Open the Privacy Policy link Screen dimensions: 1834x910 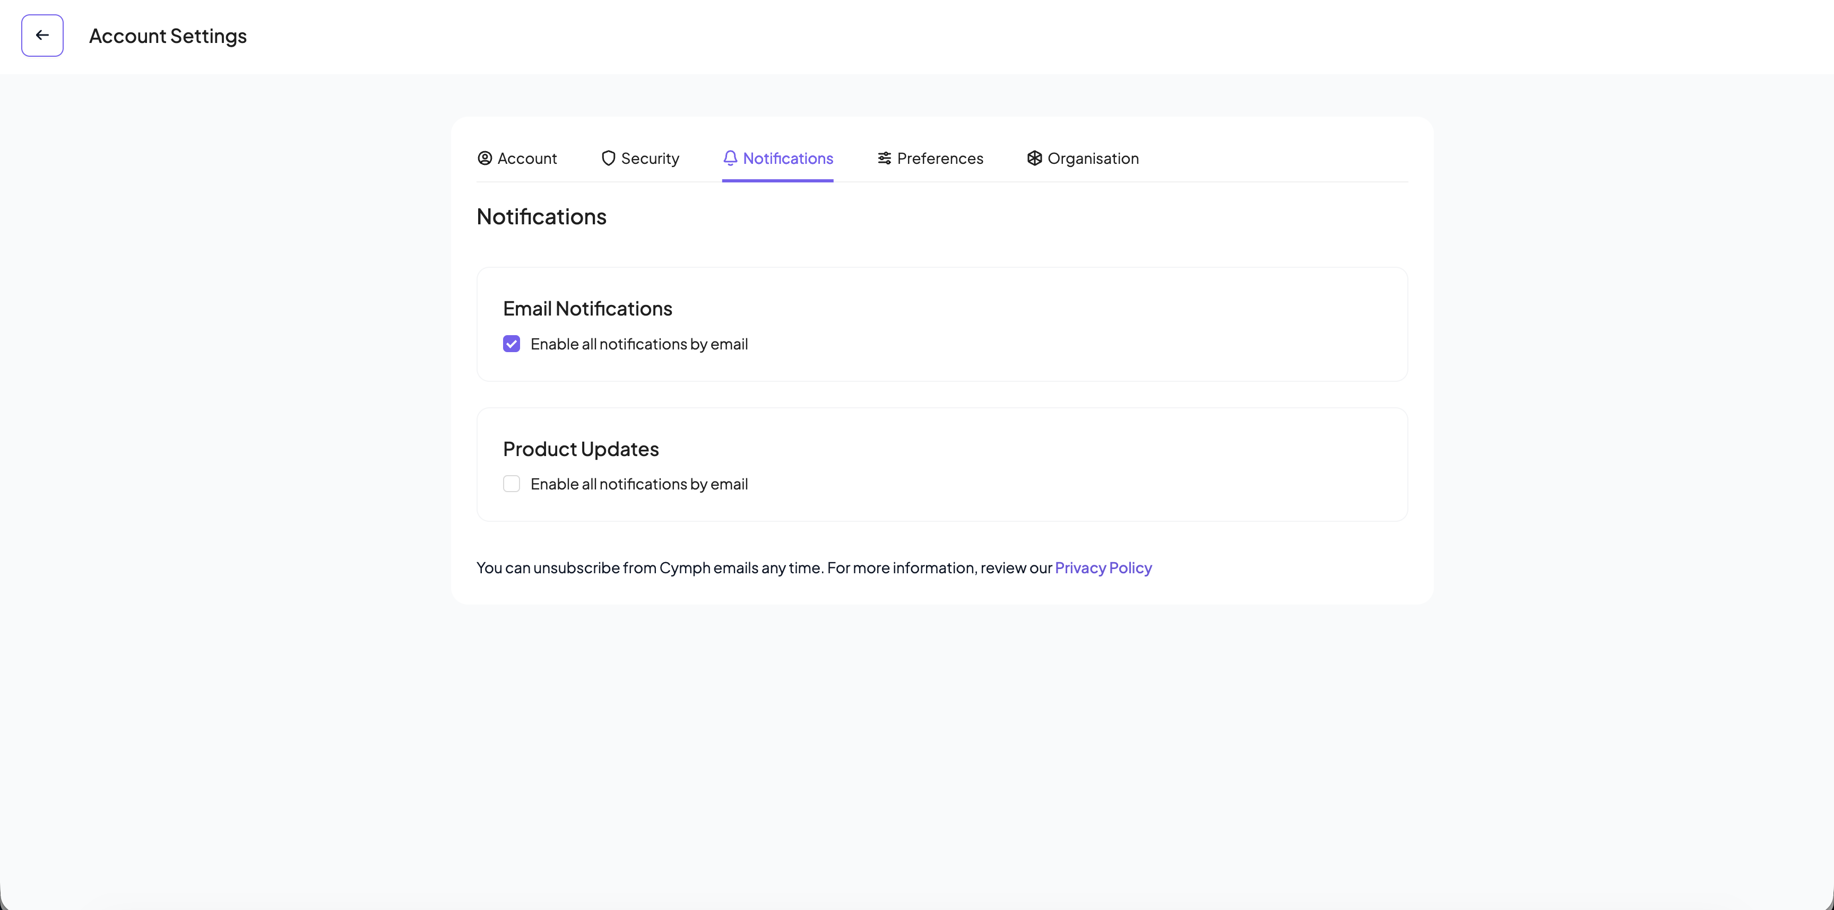coord(1103,568)
